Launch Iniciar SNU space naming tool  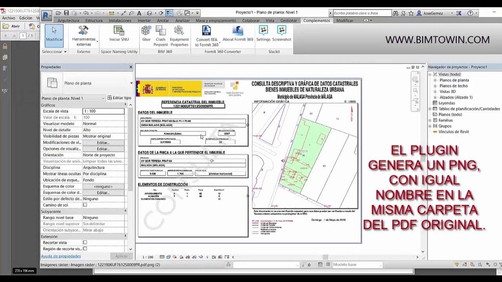point(119,34)
